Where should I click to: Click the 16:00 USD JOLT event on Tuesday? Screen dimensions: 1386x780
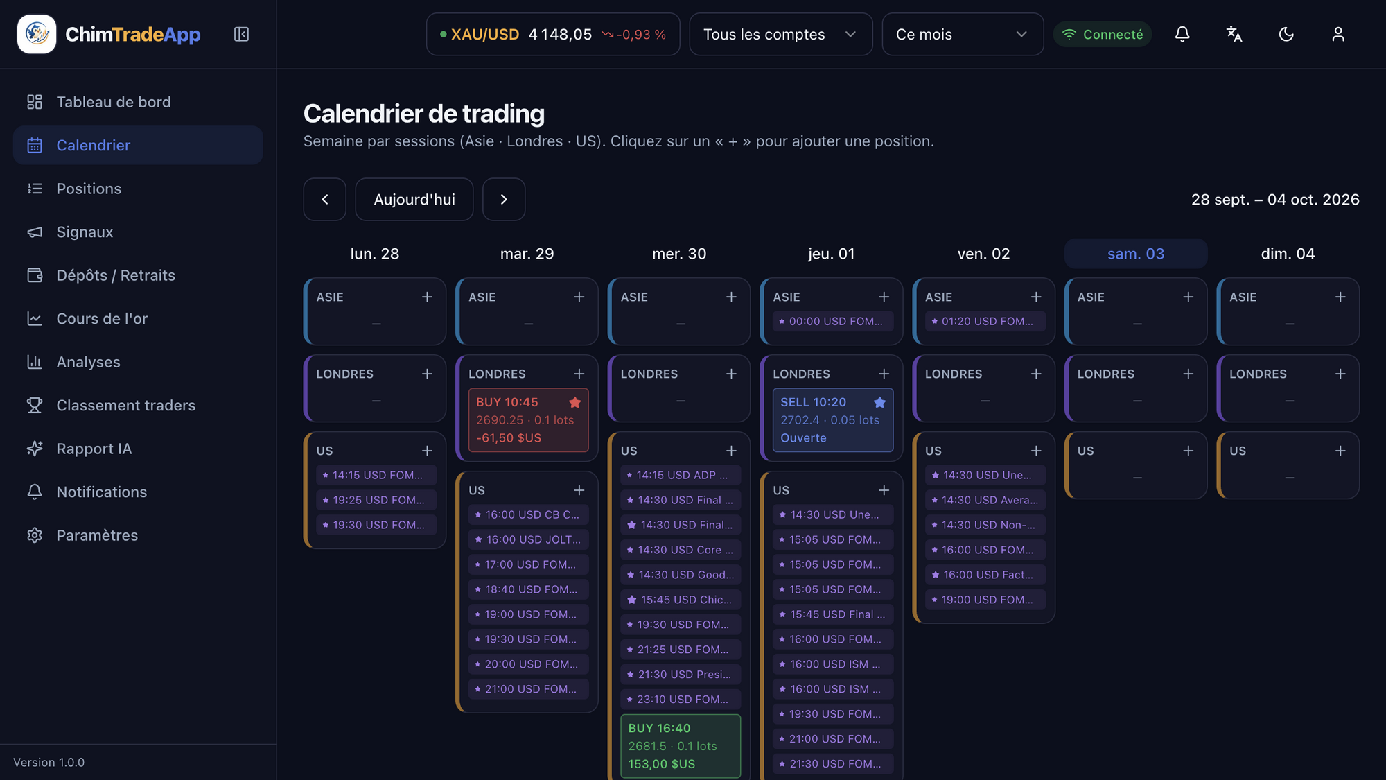point(529,539)
